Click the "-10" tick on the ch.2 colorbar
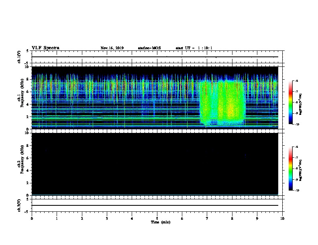The image size is (318, 245). tap(297, 191)
